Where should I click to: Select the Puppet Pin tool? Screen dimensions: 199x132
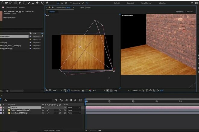[47, 3]
